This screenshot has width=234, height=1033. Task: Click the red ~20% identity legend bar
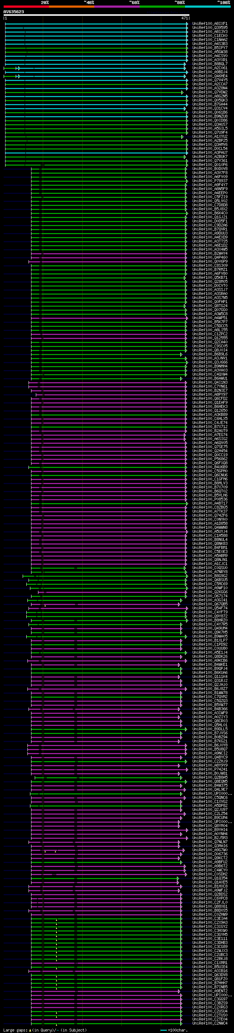tap(26, 7)
